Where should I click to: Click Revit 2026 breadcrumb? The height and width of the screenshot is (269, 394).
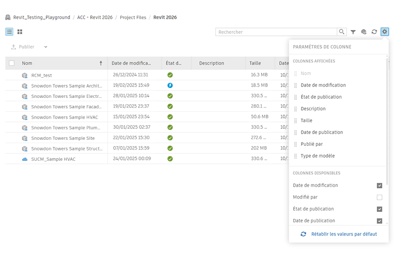tap(165, 17)
